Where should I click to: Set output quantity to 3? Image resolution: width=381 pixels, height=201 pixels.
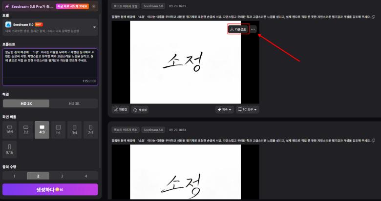tap(62, 176)
